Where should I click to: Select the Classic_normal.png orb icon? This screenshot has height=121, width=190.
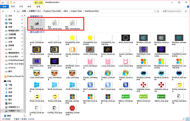tap(90, 73)
